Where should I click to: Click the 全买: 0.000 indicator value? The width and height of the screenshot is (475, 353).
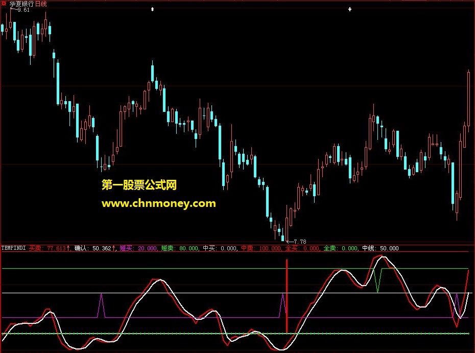tap(302, 248)
